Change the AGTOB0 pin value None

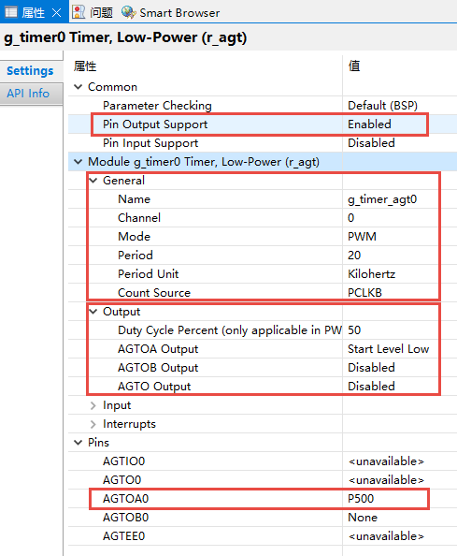click(363, 518)
